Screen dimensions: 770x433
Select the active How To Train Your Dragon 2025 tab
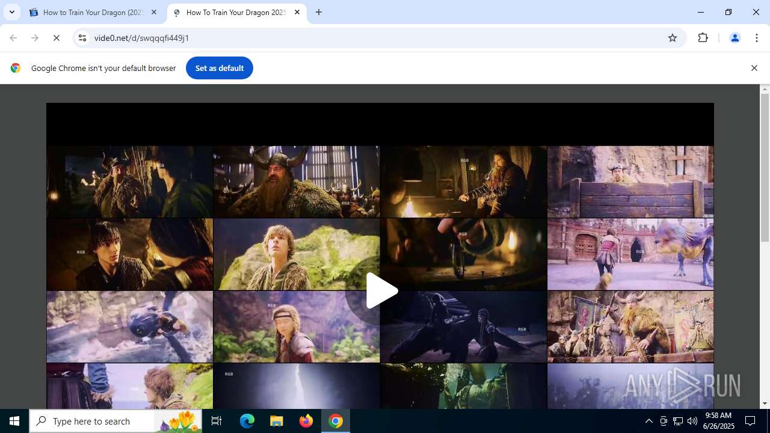click(236, 12)
